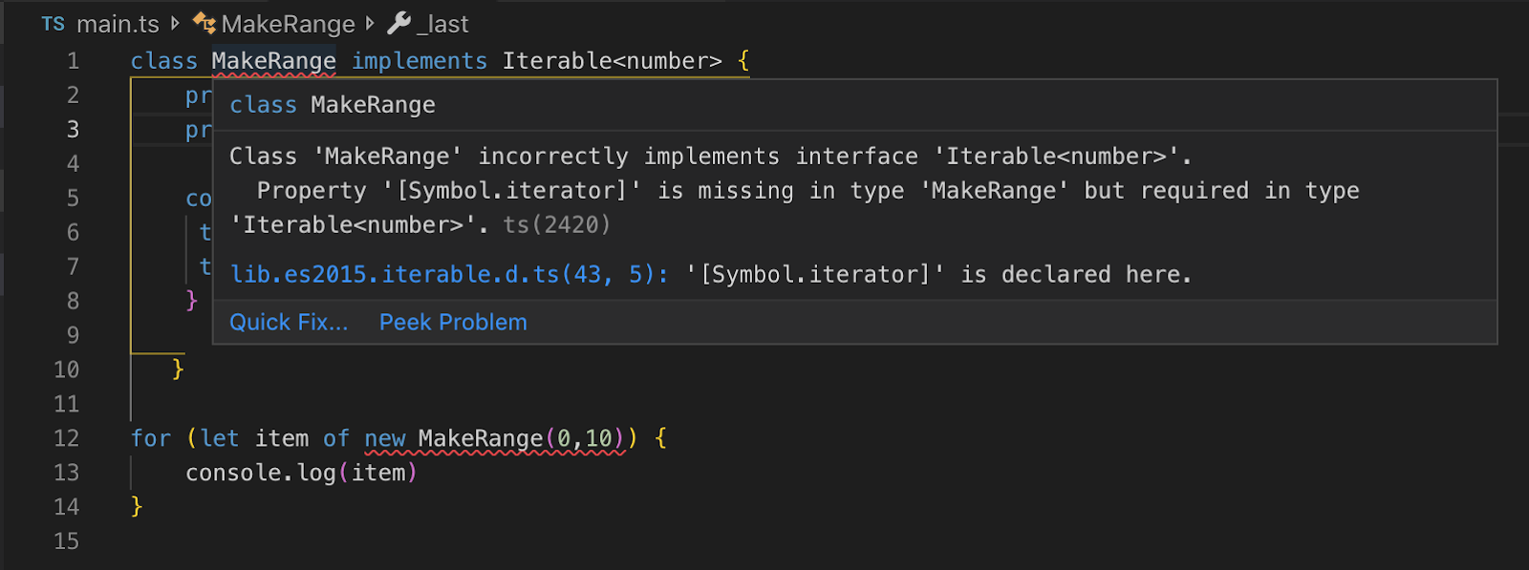Place cursor on console.log on line 13
1529x570 pixels.
[x=260, y=473]
